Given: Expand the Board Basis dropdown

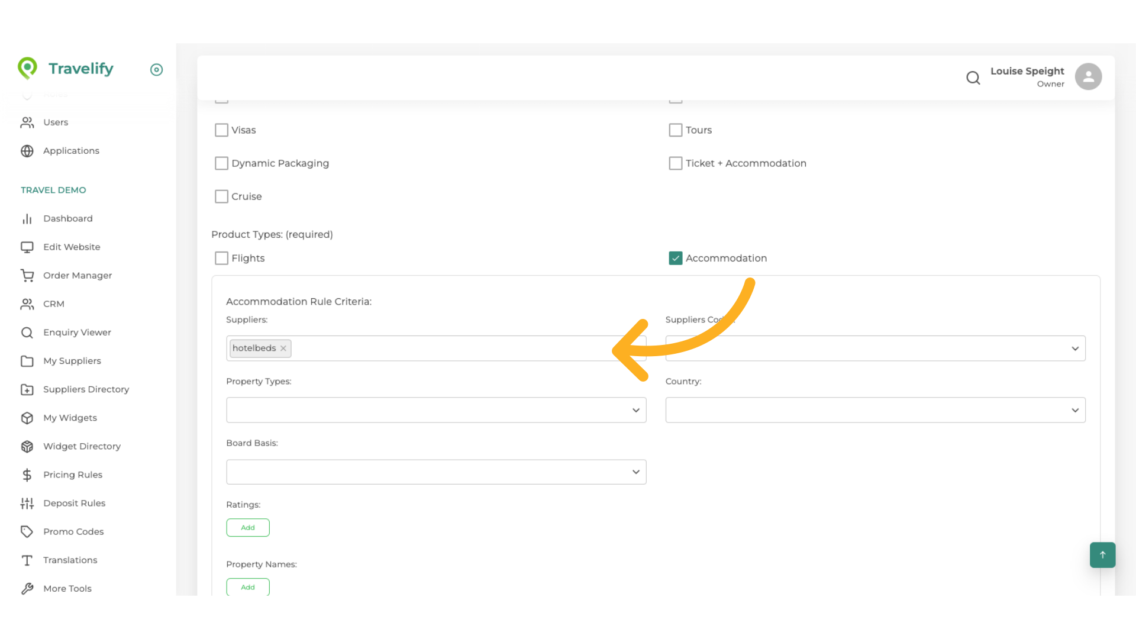Looking at the screenshot, I should coord(435,472).
